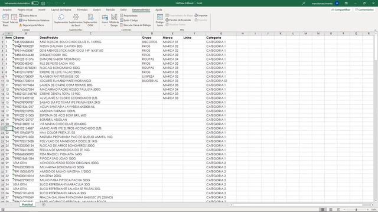Switch to Normal view in status bar

[x=323, y=210]
